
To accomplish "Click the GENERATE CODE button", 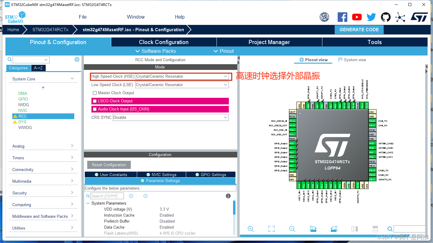I will (359, 29).
